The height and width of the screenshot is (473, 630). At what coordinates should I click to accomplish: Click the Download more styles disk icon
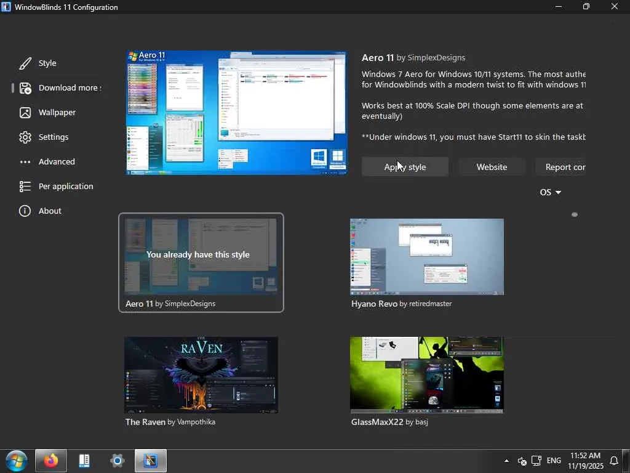pos(25,88)
